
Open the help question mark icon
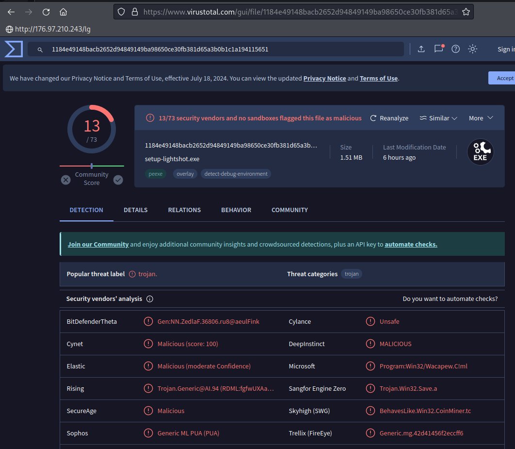[x=455, y=49]
